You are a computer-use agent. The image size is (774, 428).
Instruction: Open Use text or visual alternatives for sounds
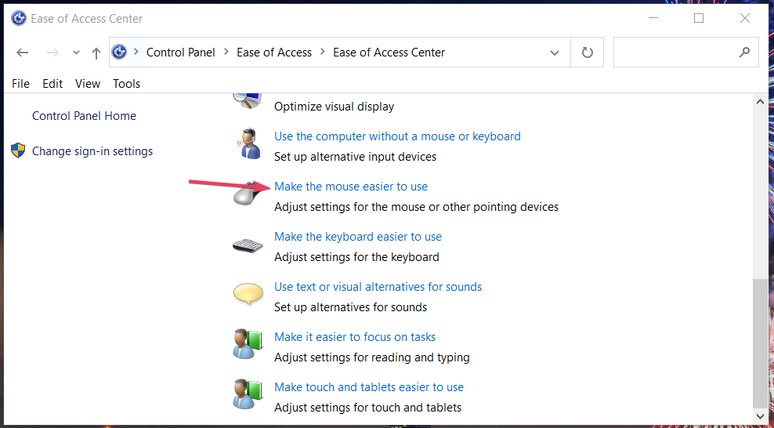(378, 287)
